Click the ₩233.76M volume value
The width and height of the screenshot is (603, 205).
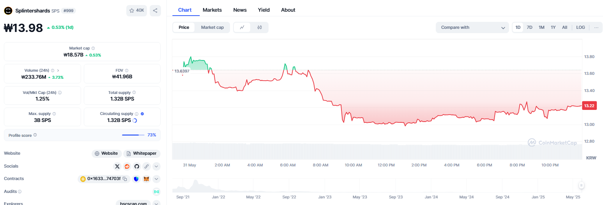pos(34,77)
